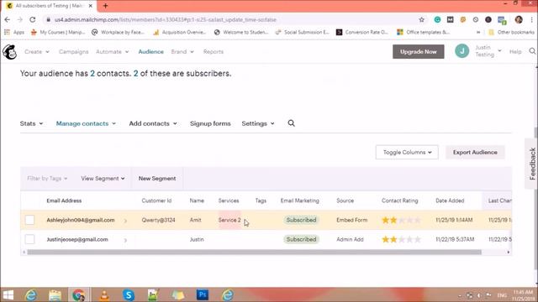Open File Explorer from the taskbar
The height and width of the screenshot is (302, 538).
click(55, 294)
